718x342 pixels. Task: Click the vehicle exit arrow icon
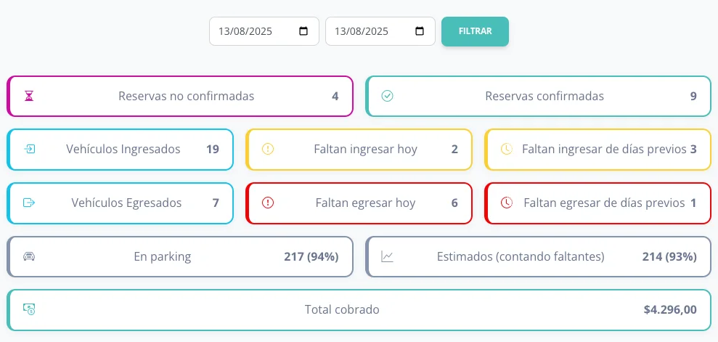coord(29,203)
